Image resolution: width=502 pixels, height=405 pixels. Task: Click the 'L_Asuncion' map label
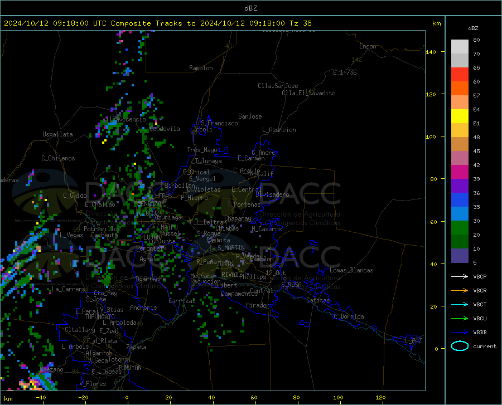pos(279,130)
